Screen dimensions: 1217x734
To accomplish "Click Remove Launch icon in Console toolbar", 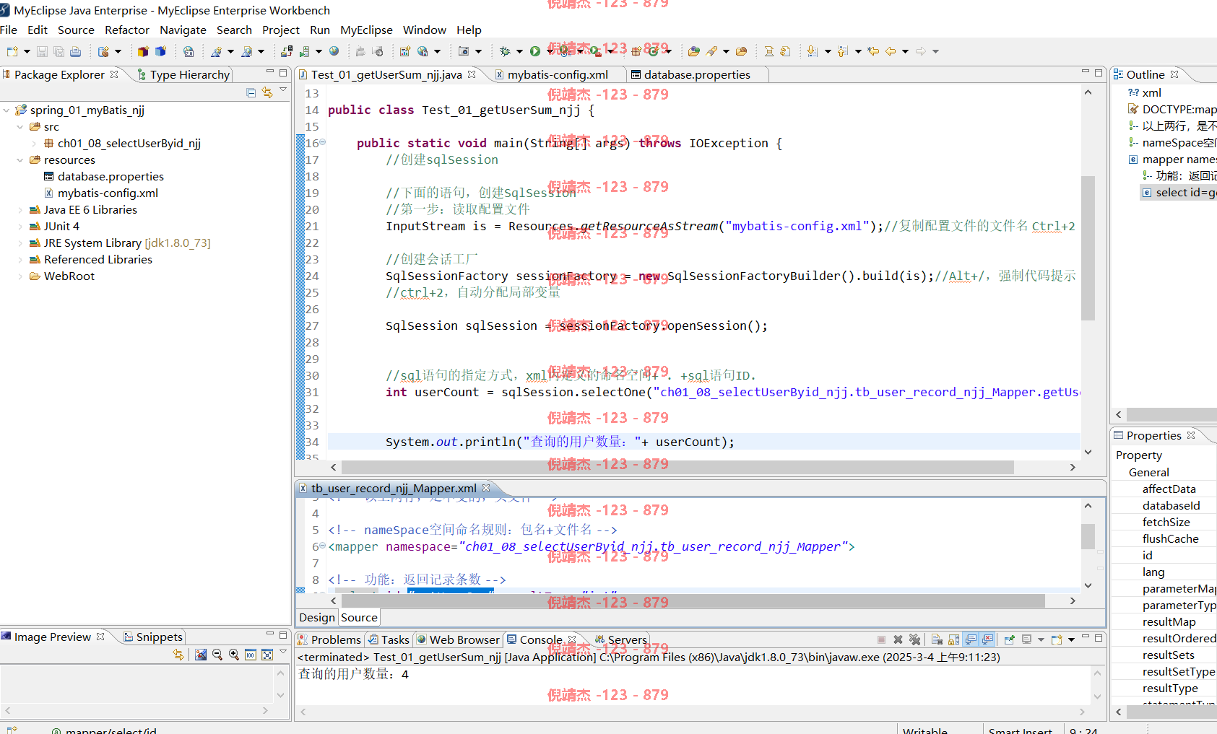I will [x=898, y=639].
